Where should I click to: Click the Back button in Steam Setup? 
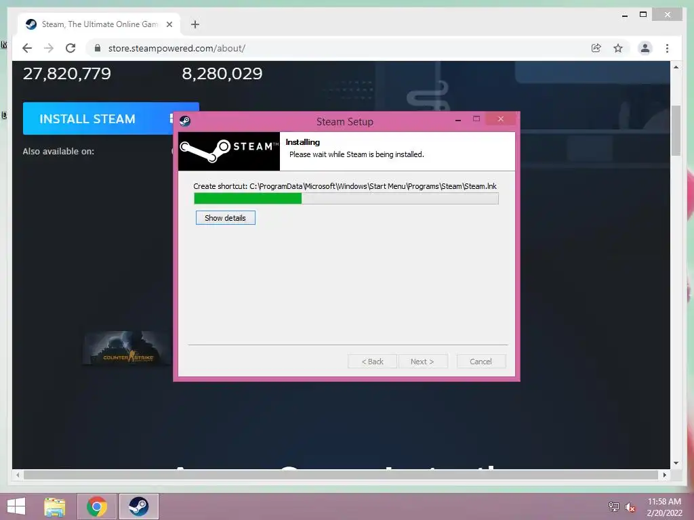[372, 362]
